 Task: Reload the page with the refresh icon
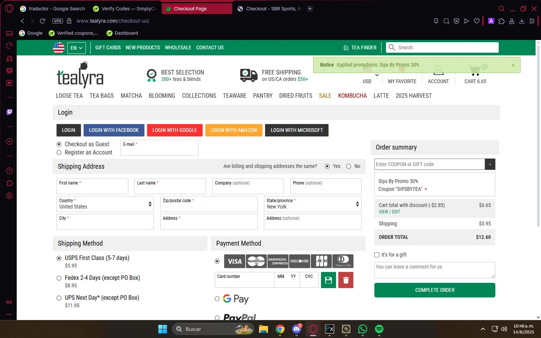click(x=43, y=21)
